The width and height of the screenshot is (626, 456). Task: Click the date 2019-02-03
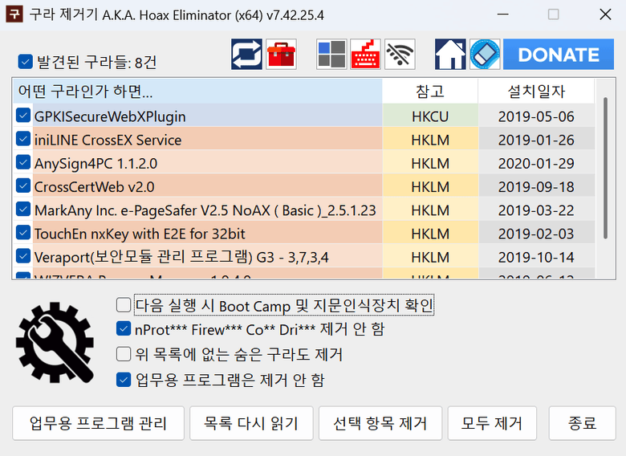(536, 234)
